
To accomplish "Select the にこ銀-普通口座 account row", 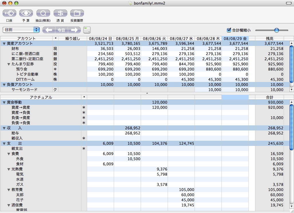I will coord(144,54).
